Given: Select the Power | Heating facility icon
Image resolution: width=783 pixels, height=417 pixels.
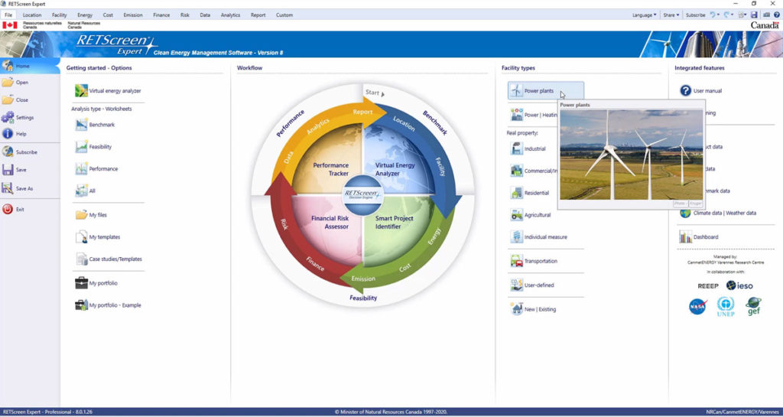Looking at the screenshot, I should [516, 115].
